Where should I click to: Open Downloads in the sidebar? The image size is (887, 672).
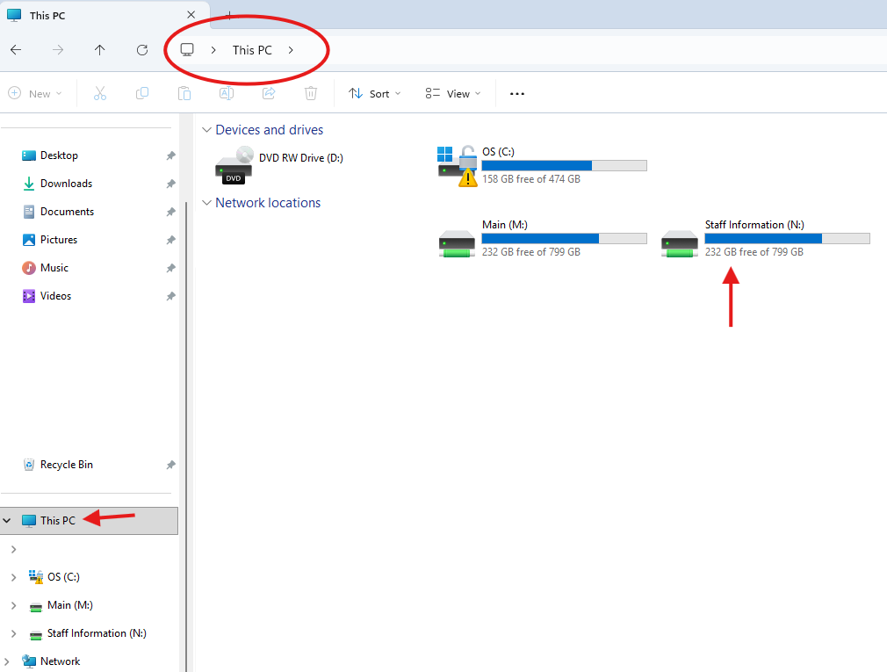(x=66, y=184)
